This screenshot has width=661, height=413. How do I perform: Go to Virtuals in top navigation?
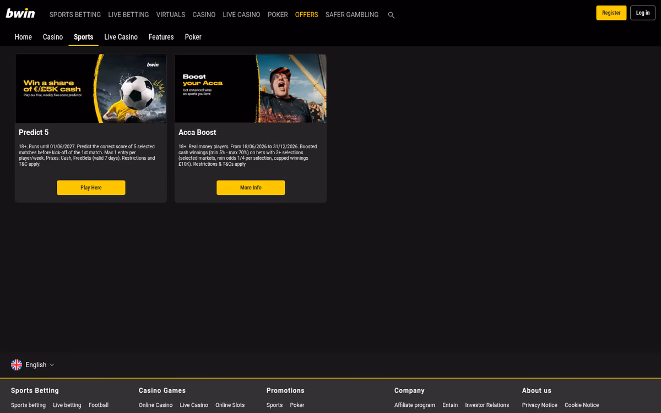coord(171,15)
